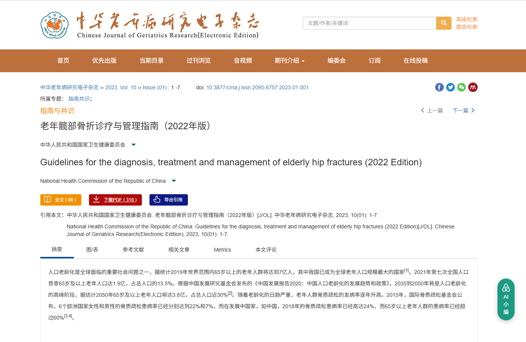Open the DOI link
Image resolution: width=526 pixels, height=342 pixels.
coord(257,87)
